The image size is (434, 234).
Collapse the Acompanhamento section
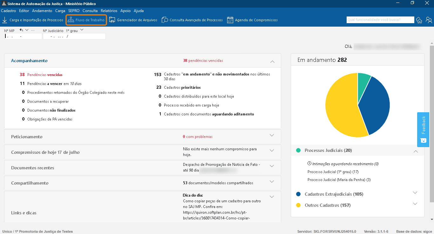coord(272,61)
